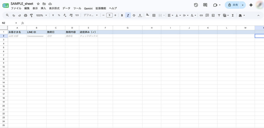Image resolution: width=264 pixels, height=128 pixels.
Task: Open the horizontal align dropdown
Action: click(x=170, y=15)
